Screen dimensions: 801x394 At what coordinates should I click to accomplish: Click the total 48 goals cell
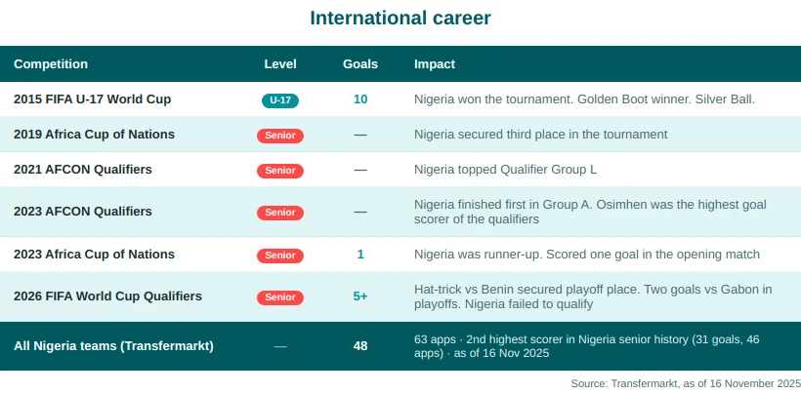[360, 346]
